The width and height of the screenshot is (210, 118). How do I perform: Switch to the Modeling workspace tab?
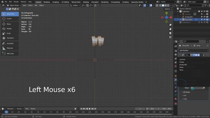point(47,2)
